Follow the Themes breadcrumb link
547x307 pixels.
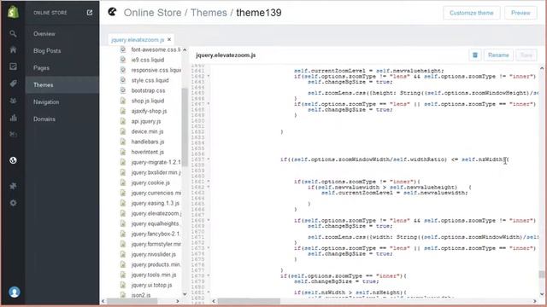[x=209, y=13]
